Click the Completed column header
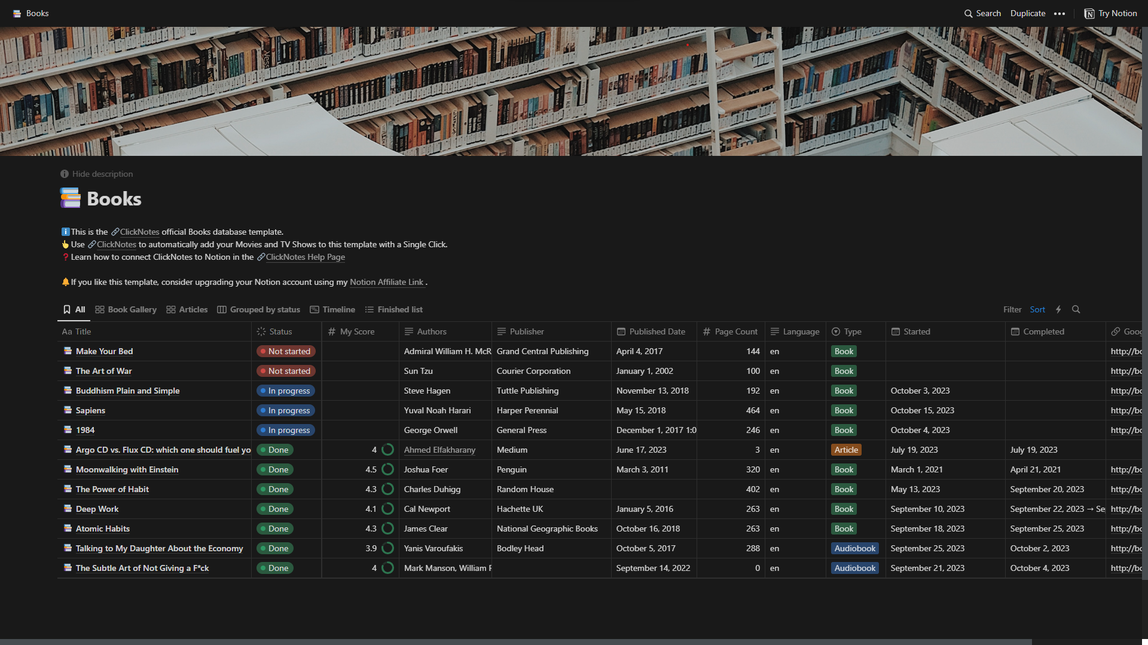The width and height of the screenshot is (1148, 645). (x=1055, y=331)
